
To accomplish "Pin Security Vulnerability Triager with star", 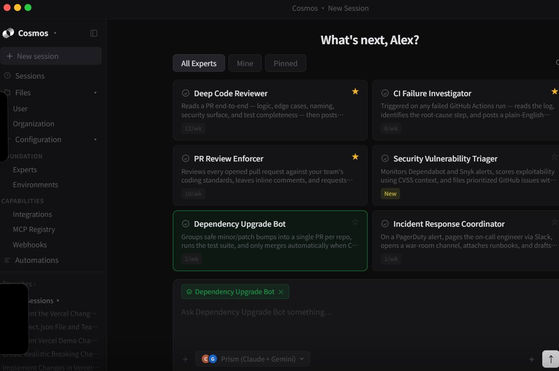I will tap(554, 157).
